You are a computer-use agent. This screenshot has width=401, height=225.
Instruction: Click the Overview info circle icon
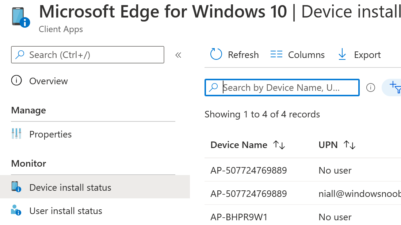click(16, 81)
